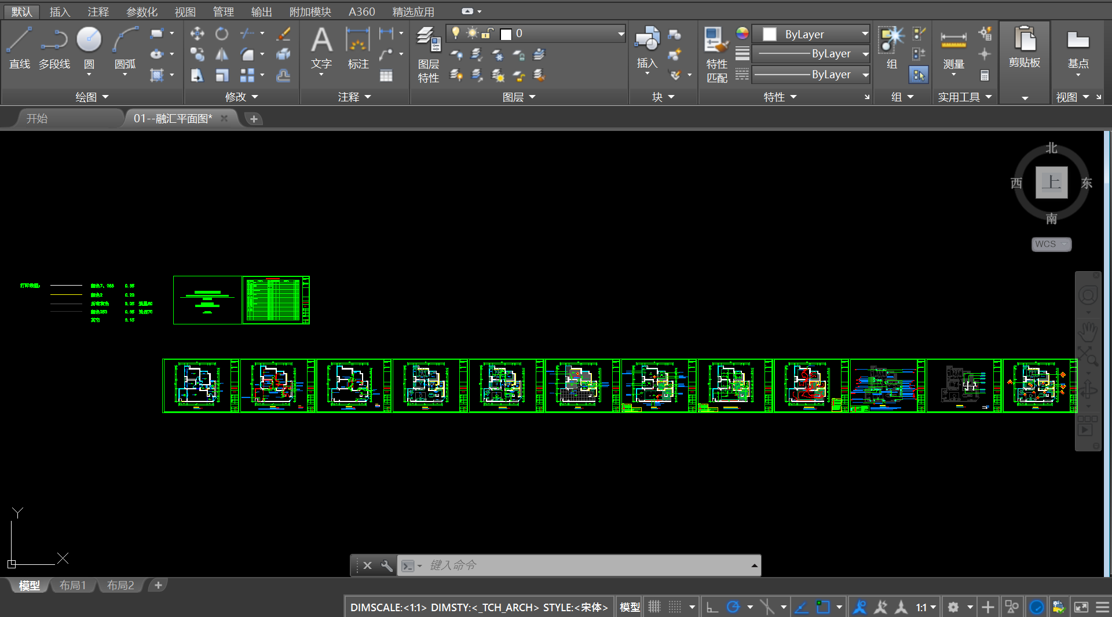Screen dimensions: 1112x617
Task: Click the Move tool icon
Action: coord(197,34)
